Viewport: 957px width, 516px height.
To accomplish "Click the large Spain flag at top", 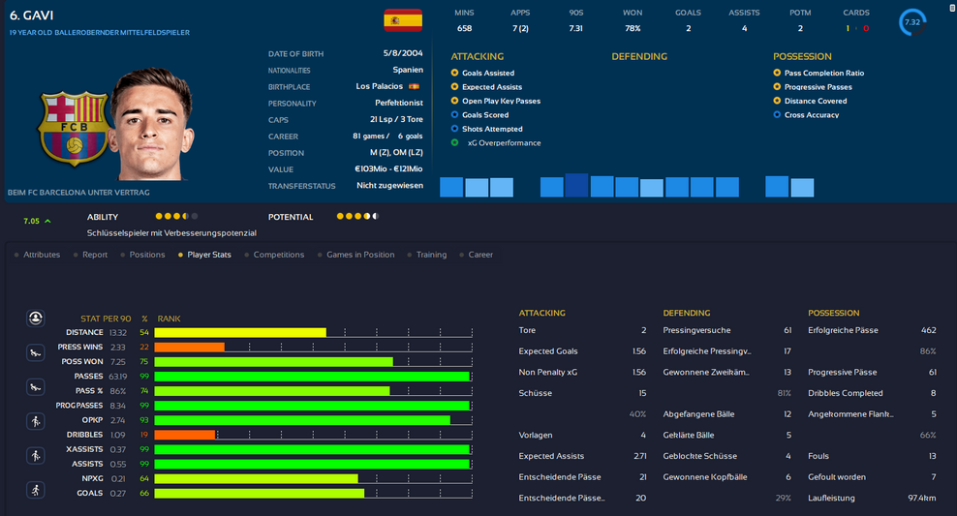I will tap(402, 19).
